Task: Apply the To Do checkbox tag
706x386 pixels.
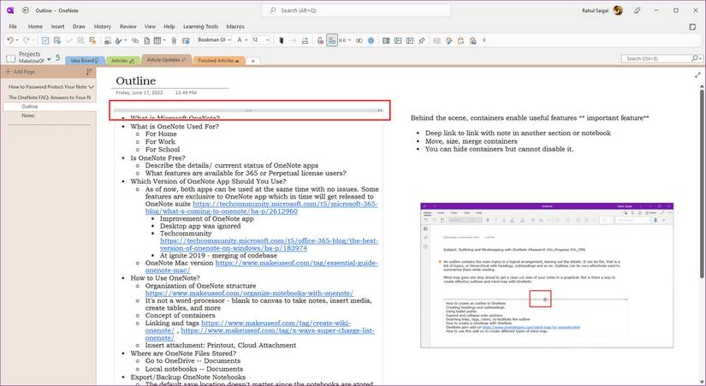Action: tap(45, 40)
